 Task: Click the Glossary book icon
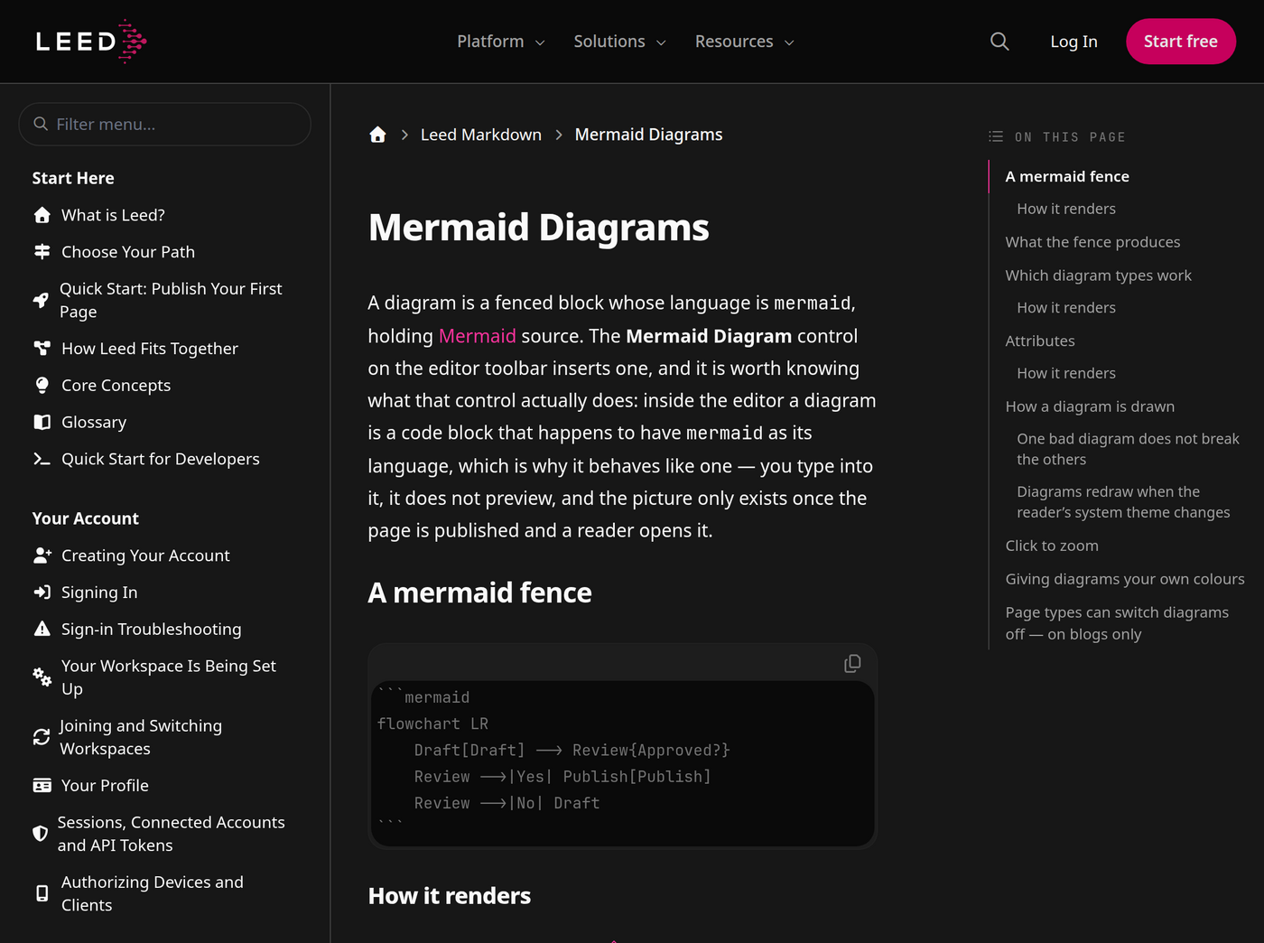pos(42,422)
